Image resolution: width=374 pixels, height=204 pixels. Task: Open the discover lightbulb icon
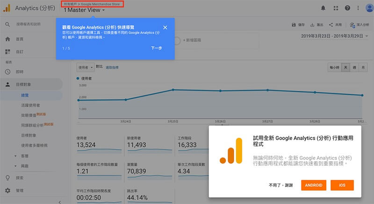pyautogui.click(x=7, y=178)
